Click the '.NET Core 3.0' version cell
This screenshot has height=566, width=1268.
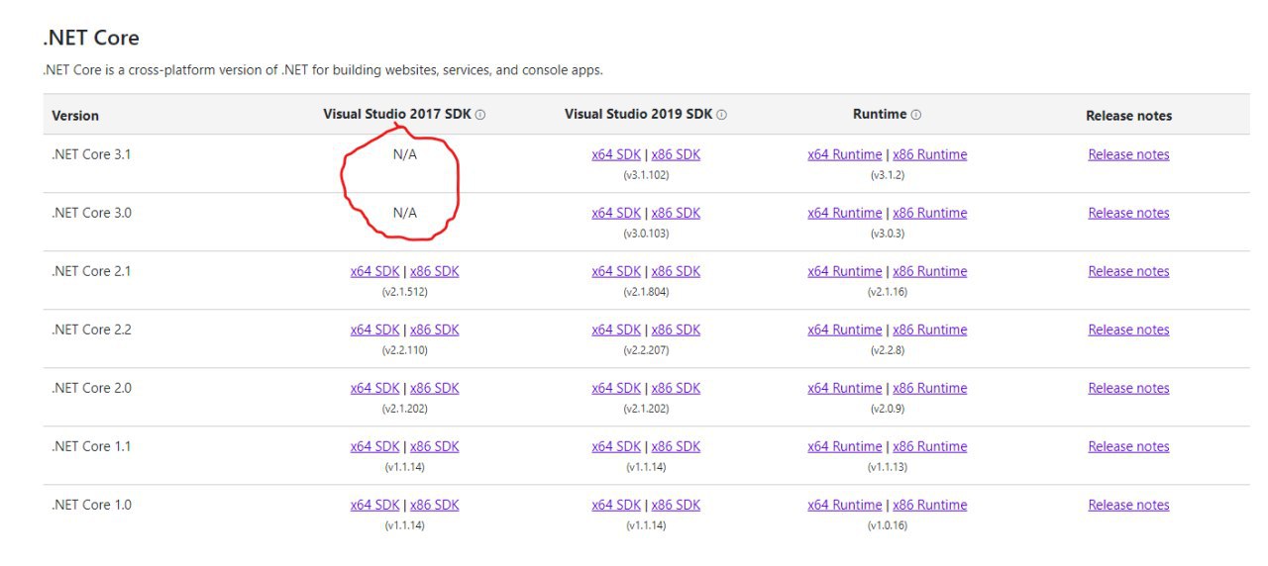tap(91, 213)
